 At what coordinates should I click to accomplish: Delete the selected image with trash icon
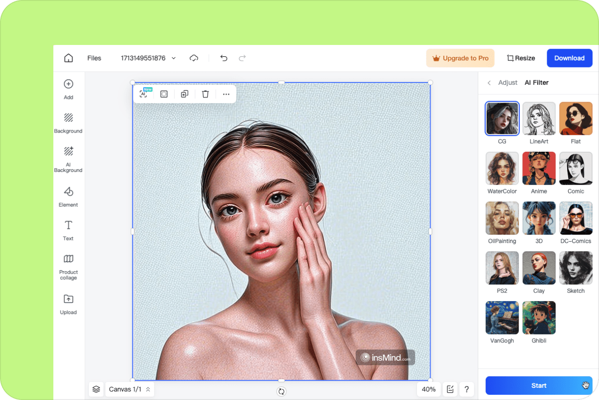(205, 94)
